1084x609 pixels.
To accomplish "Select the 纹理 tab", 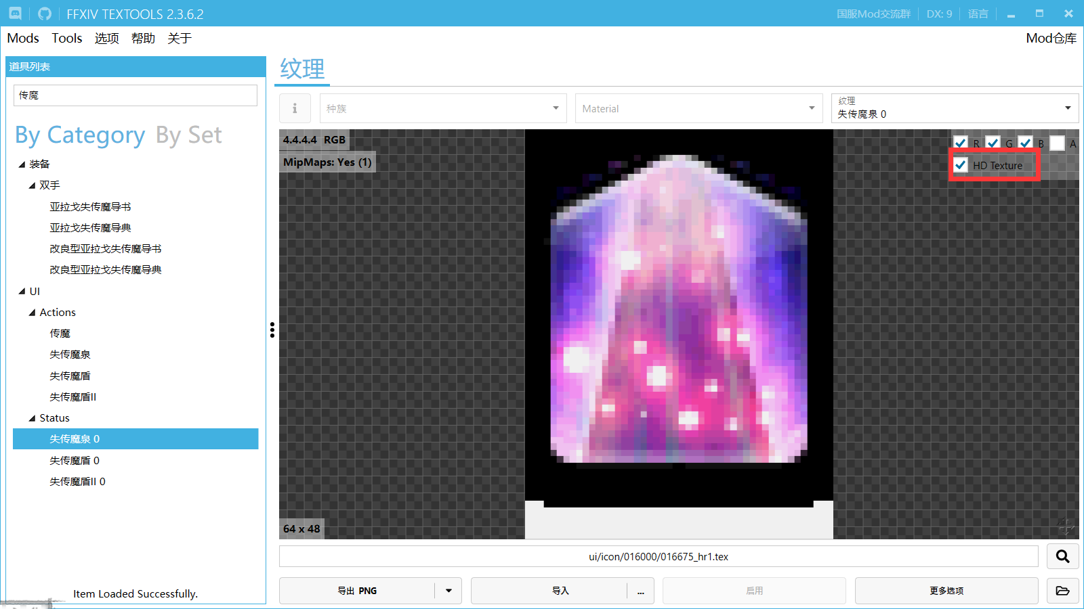I will coord(302,69).
